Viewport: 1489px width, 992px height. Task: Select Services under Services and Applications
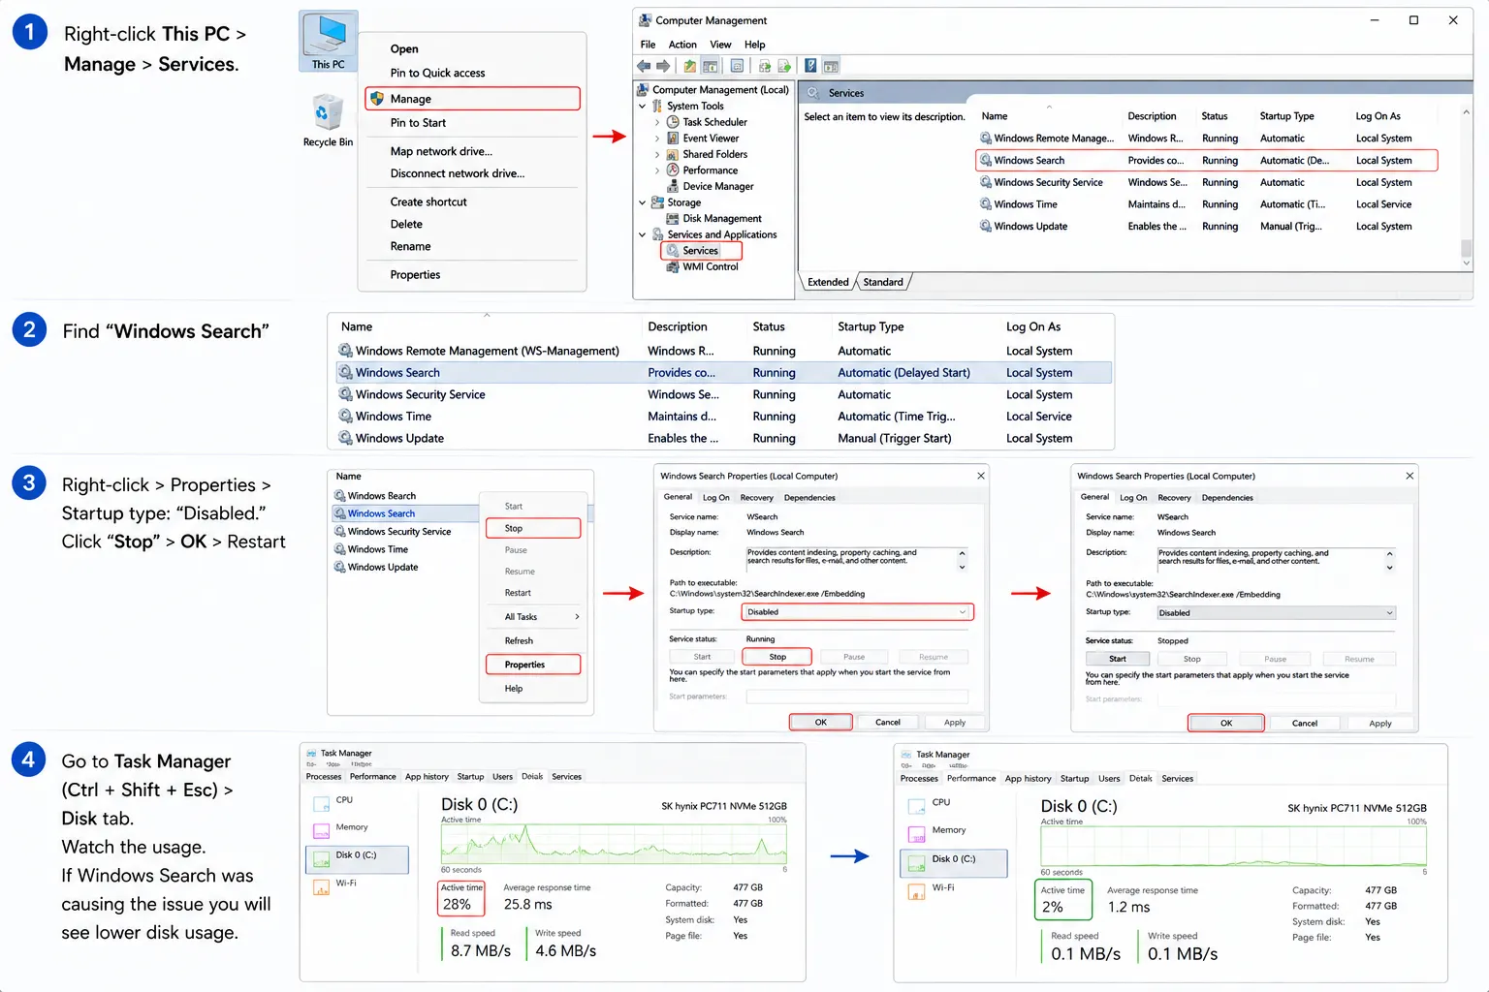(x=701, y=251)
